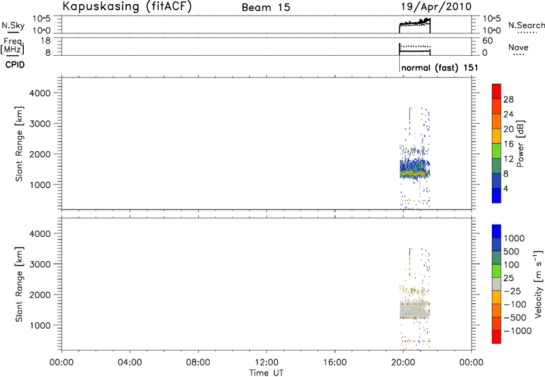
Task: Click the 'Nave' legend label
Action: tap(518, 47)
